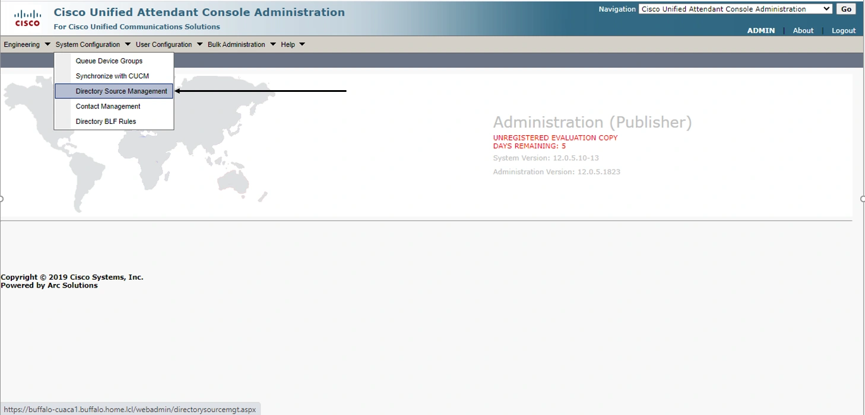Click the 'Copyright © 2019 Cisco Systems, Inc.' line
The image size is (865, 415).
[x=72, y=277]
